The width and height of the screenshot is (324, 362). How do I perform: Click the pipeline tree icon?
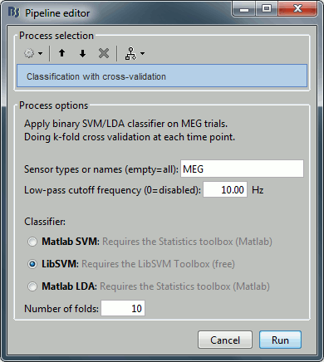click(130, 53)
